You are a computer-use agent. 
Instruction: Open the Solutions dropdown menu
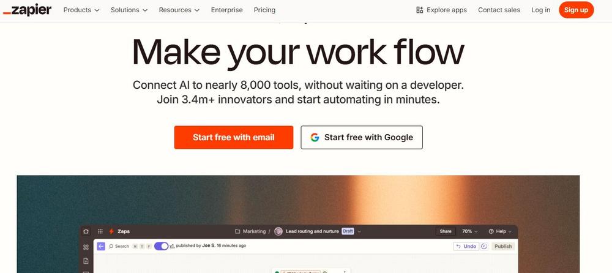point(129,10)
